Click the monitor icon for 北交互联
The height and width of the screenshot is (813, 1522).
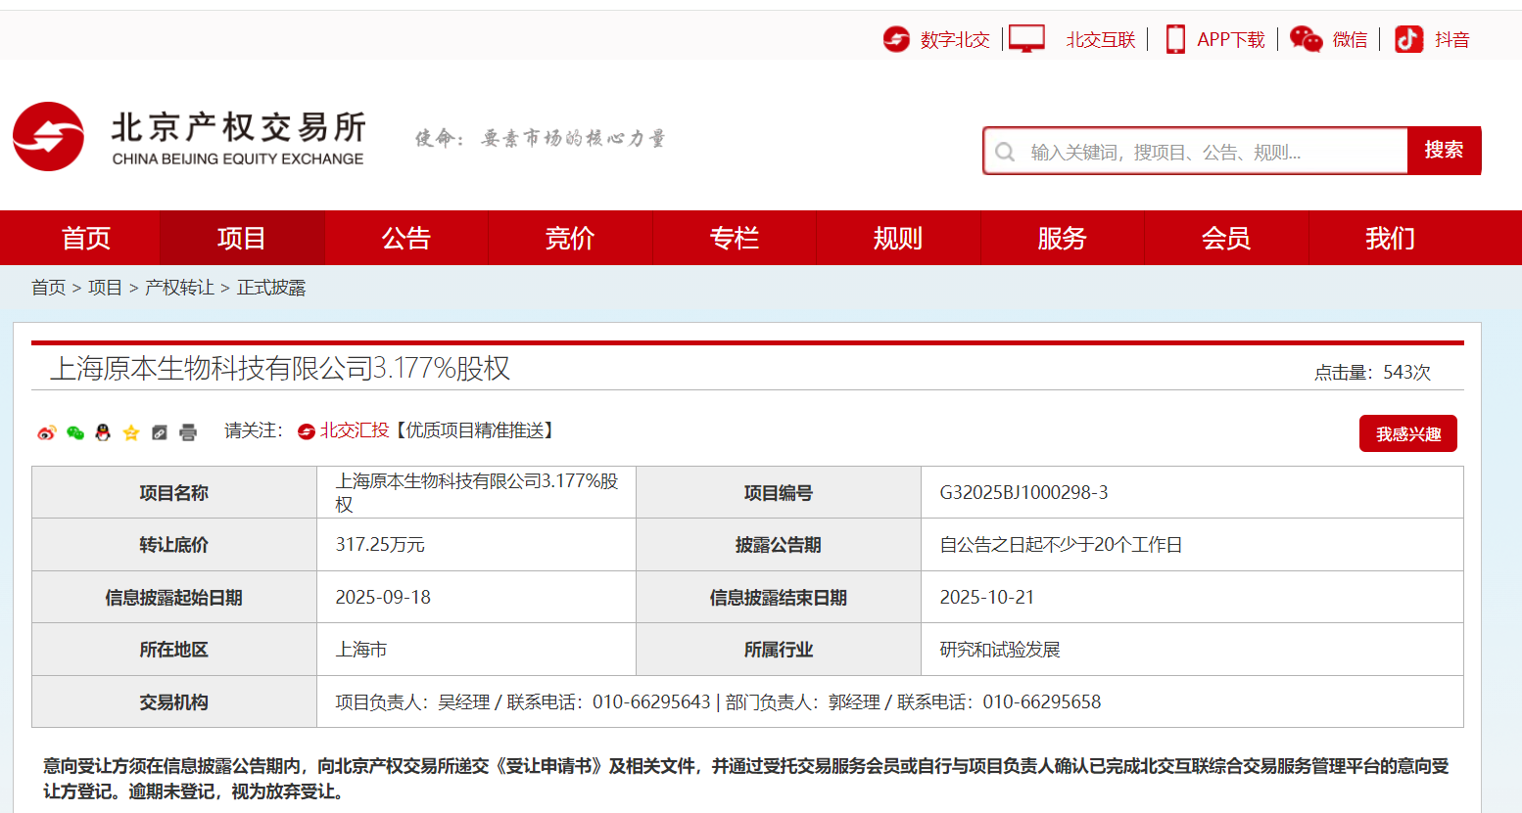click(1026, 39)
